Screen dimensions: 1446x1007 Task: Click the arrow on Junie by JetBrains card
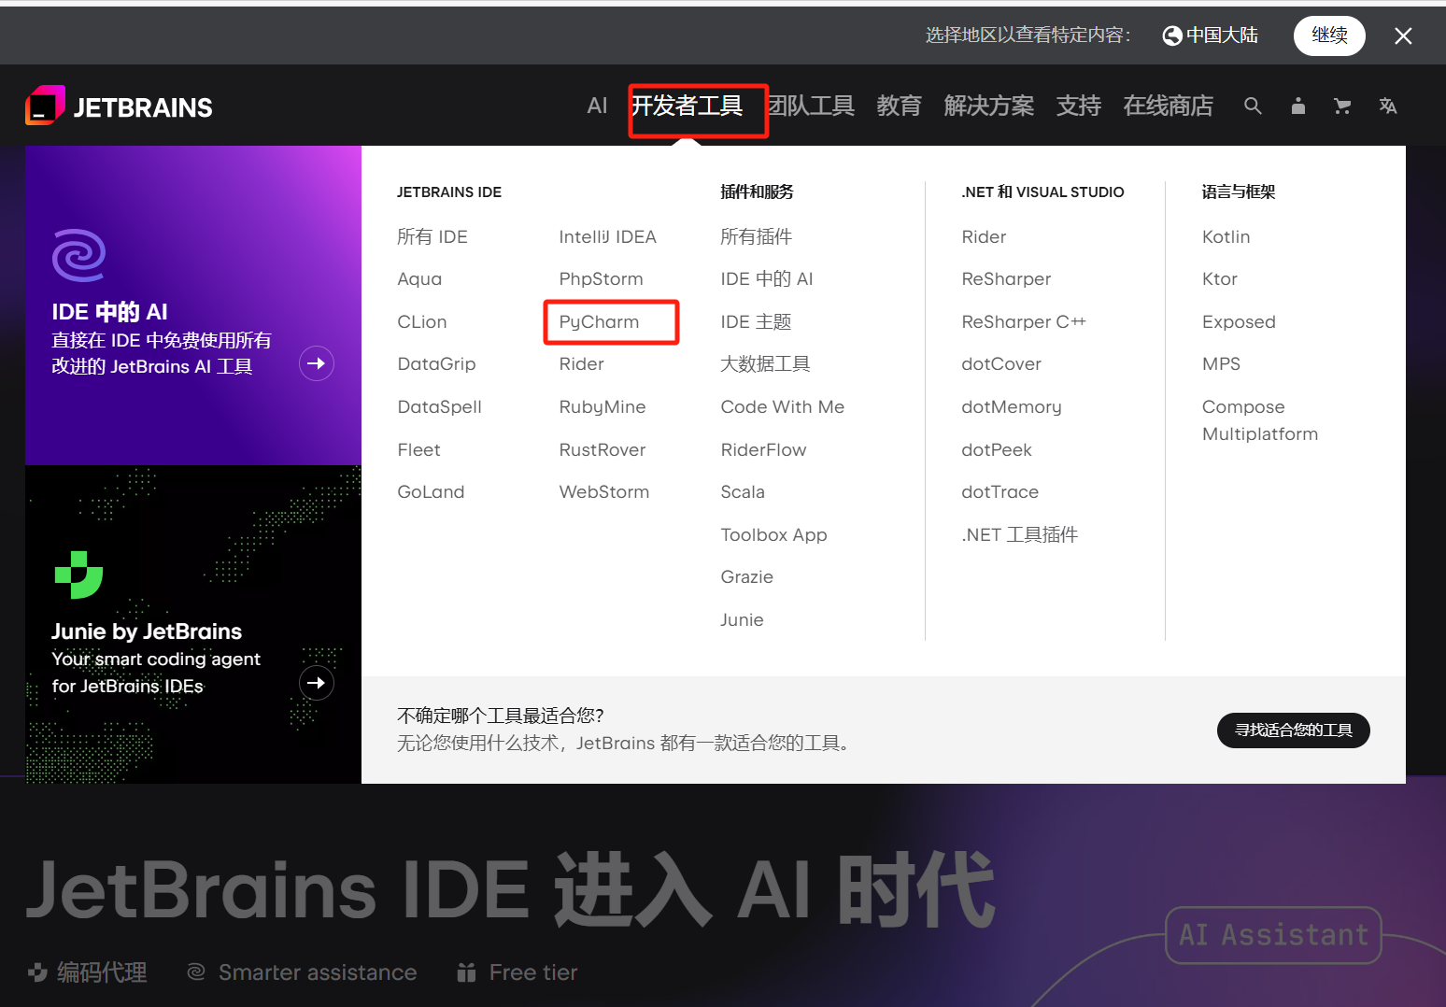[317, 683]
